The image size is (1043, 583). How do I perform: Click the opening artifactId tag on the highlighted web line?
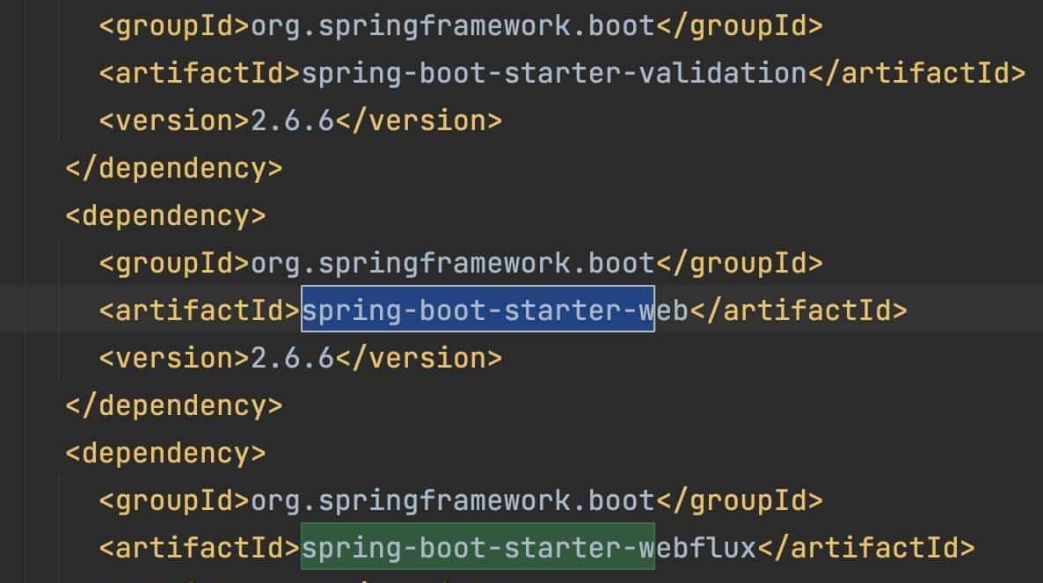[x=200, y=310]
